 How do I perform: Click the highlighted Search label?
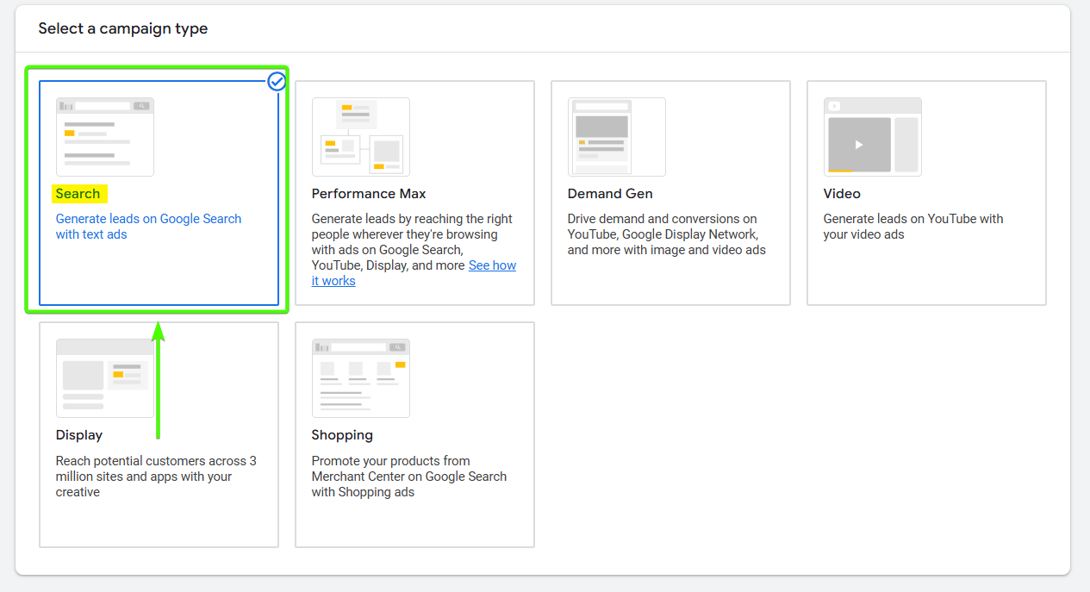tap(78, 193)
